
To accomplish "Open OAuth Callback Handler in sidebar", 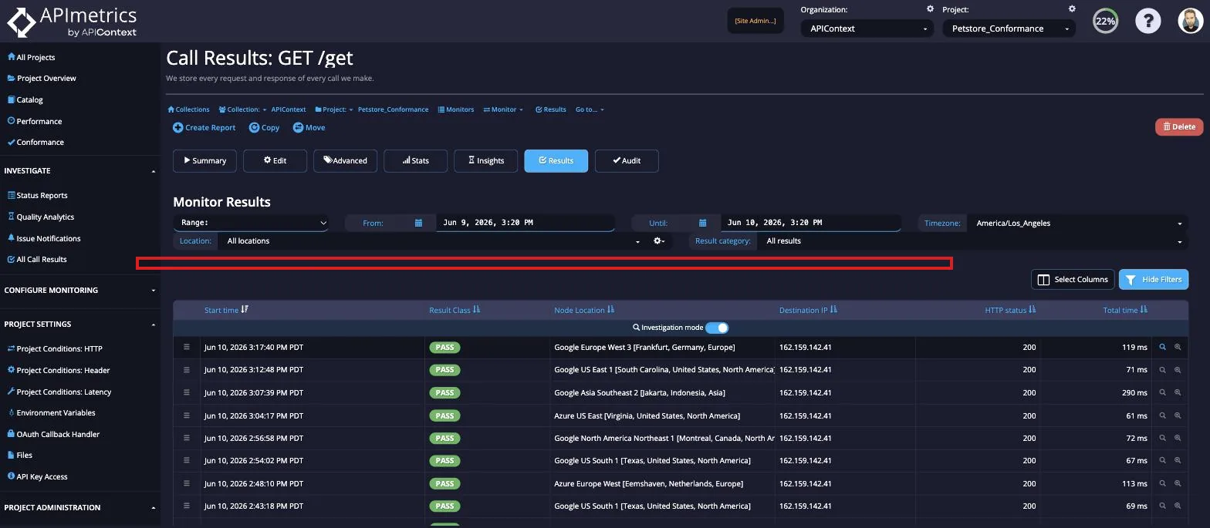I will pyautogui.click(x=53, y=435).
